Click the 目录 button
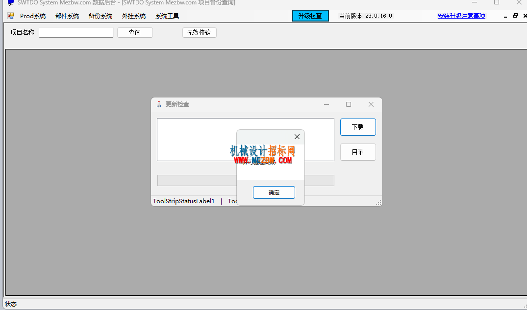Image resolution: width=527 pixels, height=310 pixels. pos(358,152)
